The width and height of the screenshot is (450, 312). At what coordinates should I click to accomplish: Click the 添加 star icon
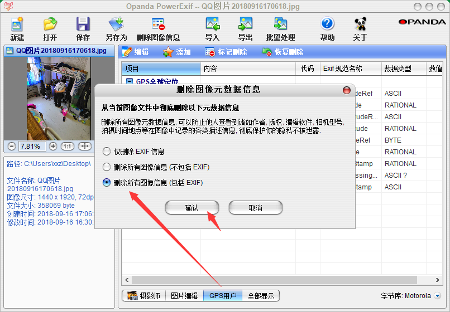pyautogui.click(x=168, y=52)
